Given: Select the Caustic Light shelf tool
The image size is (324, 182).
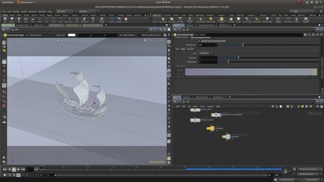Looking at the screenshot, I should pos(247,20).
